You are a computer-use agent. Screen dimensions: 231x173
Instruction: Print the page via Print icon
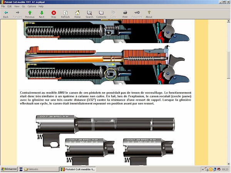tap(125, 14)
